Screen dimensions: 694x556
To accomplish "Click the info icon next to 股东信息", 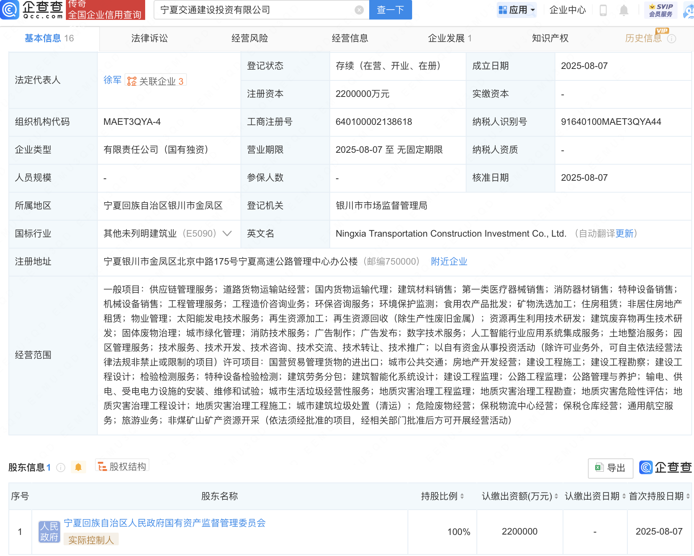I will [x=61, y=468].
